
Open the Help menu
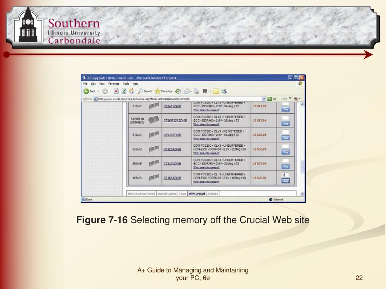[135, 84]
